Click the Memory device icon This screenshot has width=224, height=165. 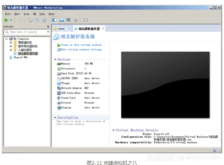coord(59,64)
